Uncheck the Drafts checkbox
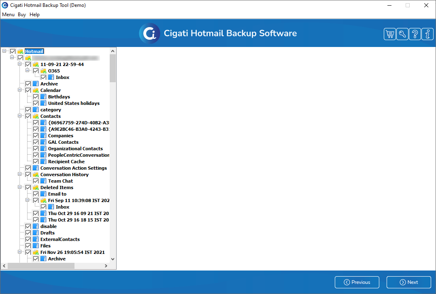Viewport: 436px width, 294px height. (x=28, y=233)
